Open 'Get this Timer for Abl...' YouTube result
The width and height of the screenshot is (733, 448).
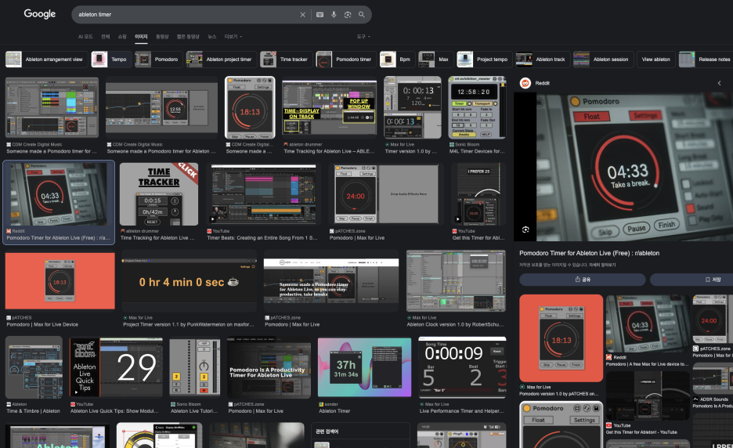(478, 194)
